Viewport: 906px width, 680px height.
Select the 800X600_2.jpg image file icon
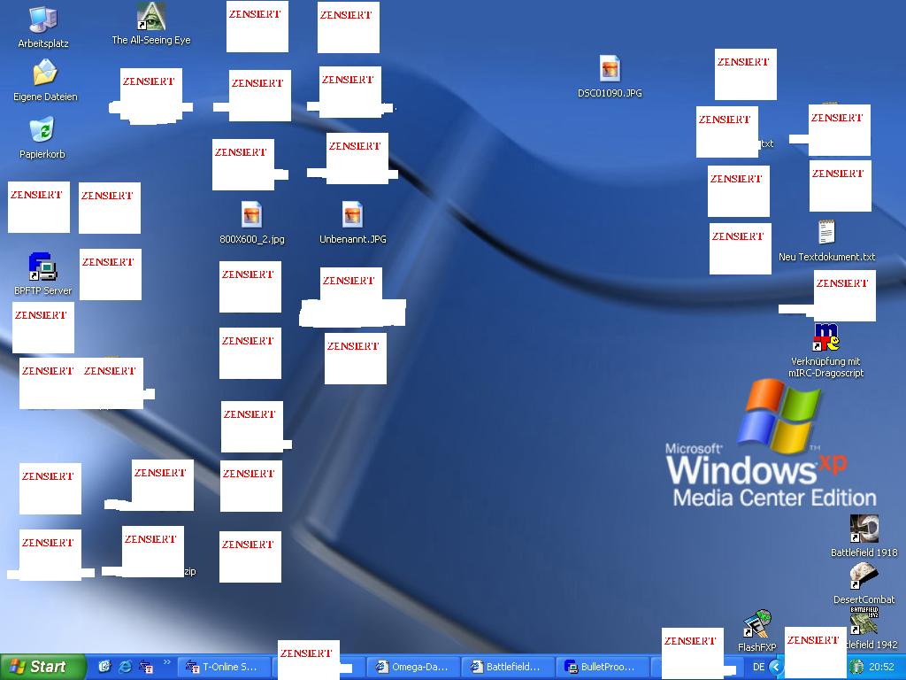(251, 214)
